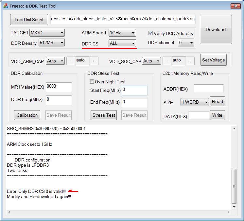Image resolution: width=244 pixels, height=221 pixels.
Task: Click the Stress Test button
Action: (104, 115)
